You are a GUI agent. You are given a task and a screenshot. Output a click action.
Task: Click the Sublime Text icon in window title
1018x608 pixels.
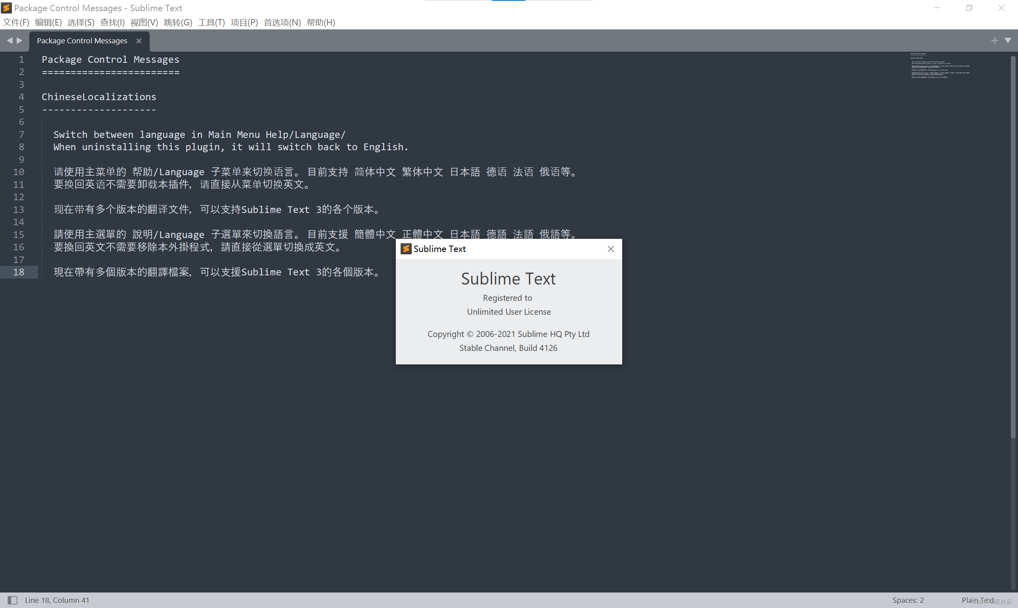pyautogui.click(x=6, y=8)
